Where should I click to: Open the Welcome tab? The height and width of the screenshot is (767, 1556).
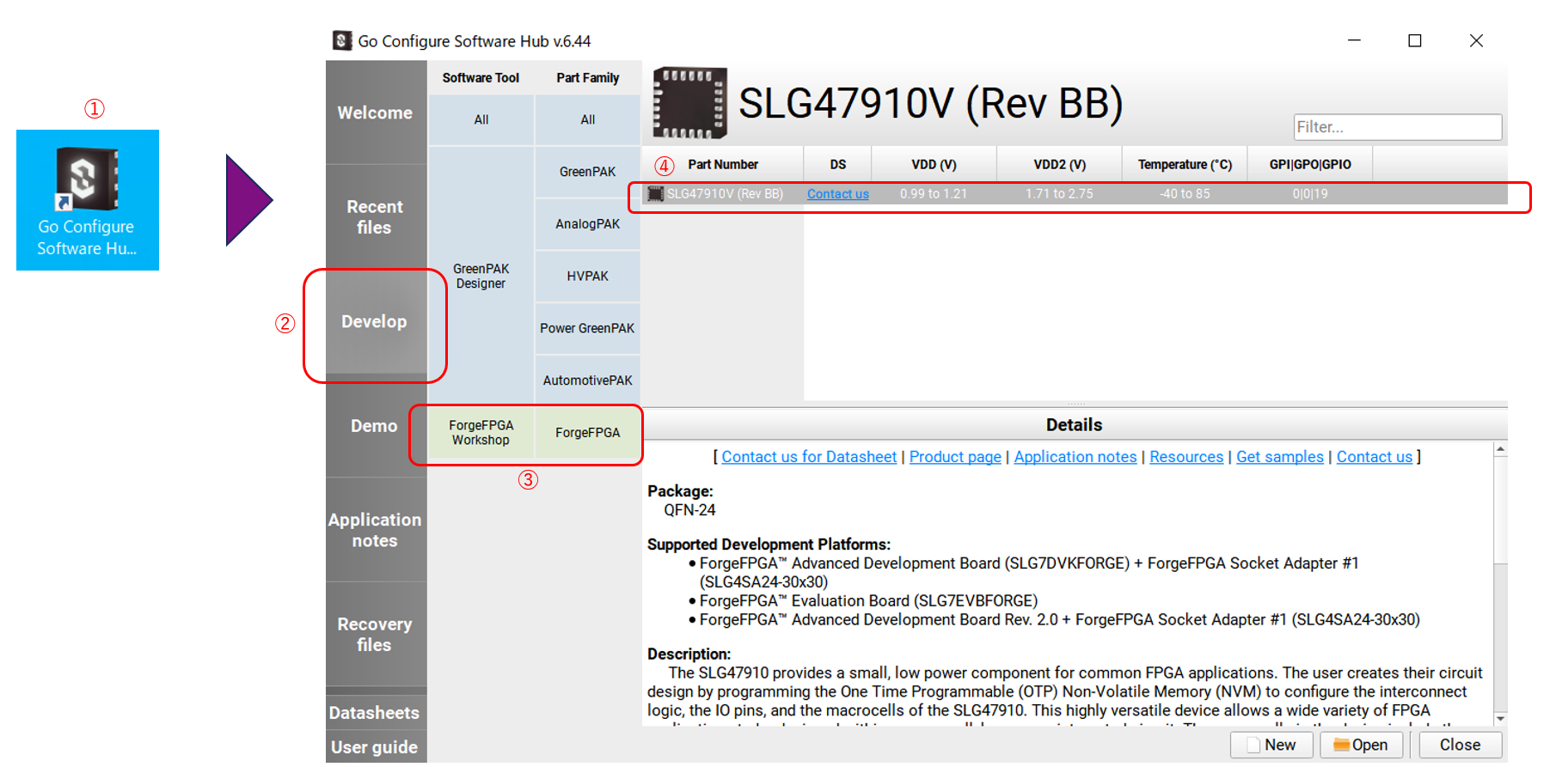click(376, 113)
